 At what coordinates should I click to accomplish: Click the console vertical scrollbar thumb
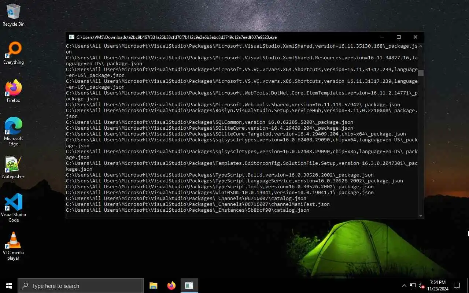pos(421,73)
